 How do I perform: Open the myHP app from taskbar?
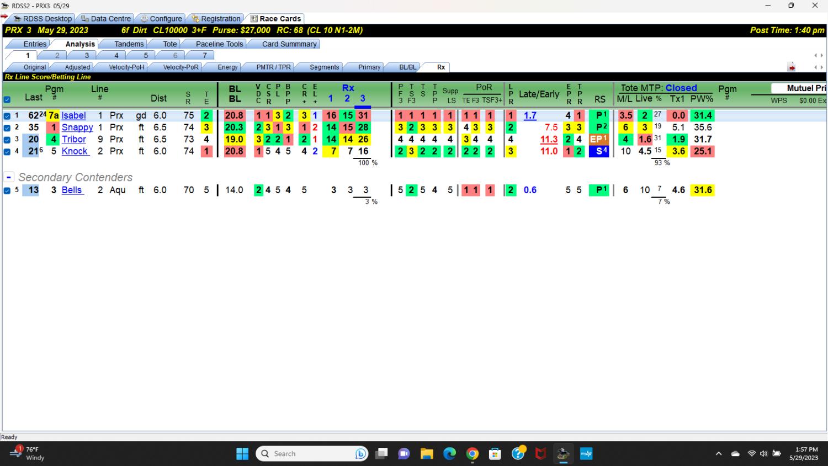pos(586,454)
